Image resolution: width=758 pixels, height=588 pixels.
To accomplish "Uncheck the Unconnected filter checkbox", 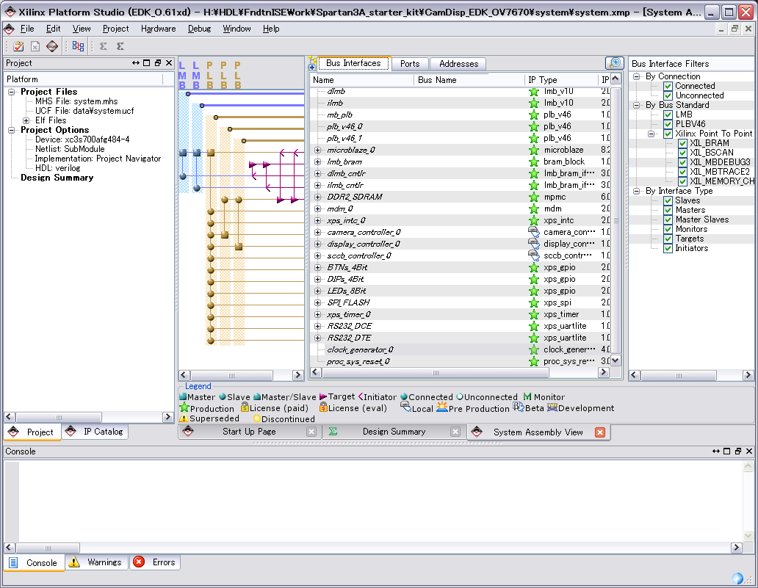I will (668, 95).
